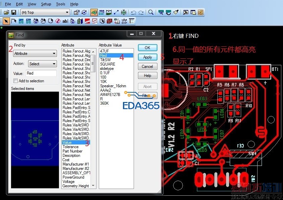The image size is (283, 200).
Task: Enable the Add to selection checkbox
Action: [x=16, y=81]
